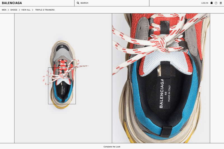Image resolution: width=224 pixels, height=149 pixels.
Task: Go to Men breadcrumb
Action: [4, 10]
